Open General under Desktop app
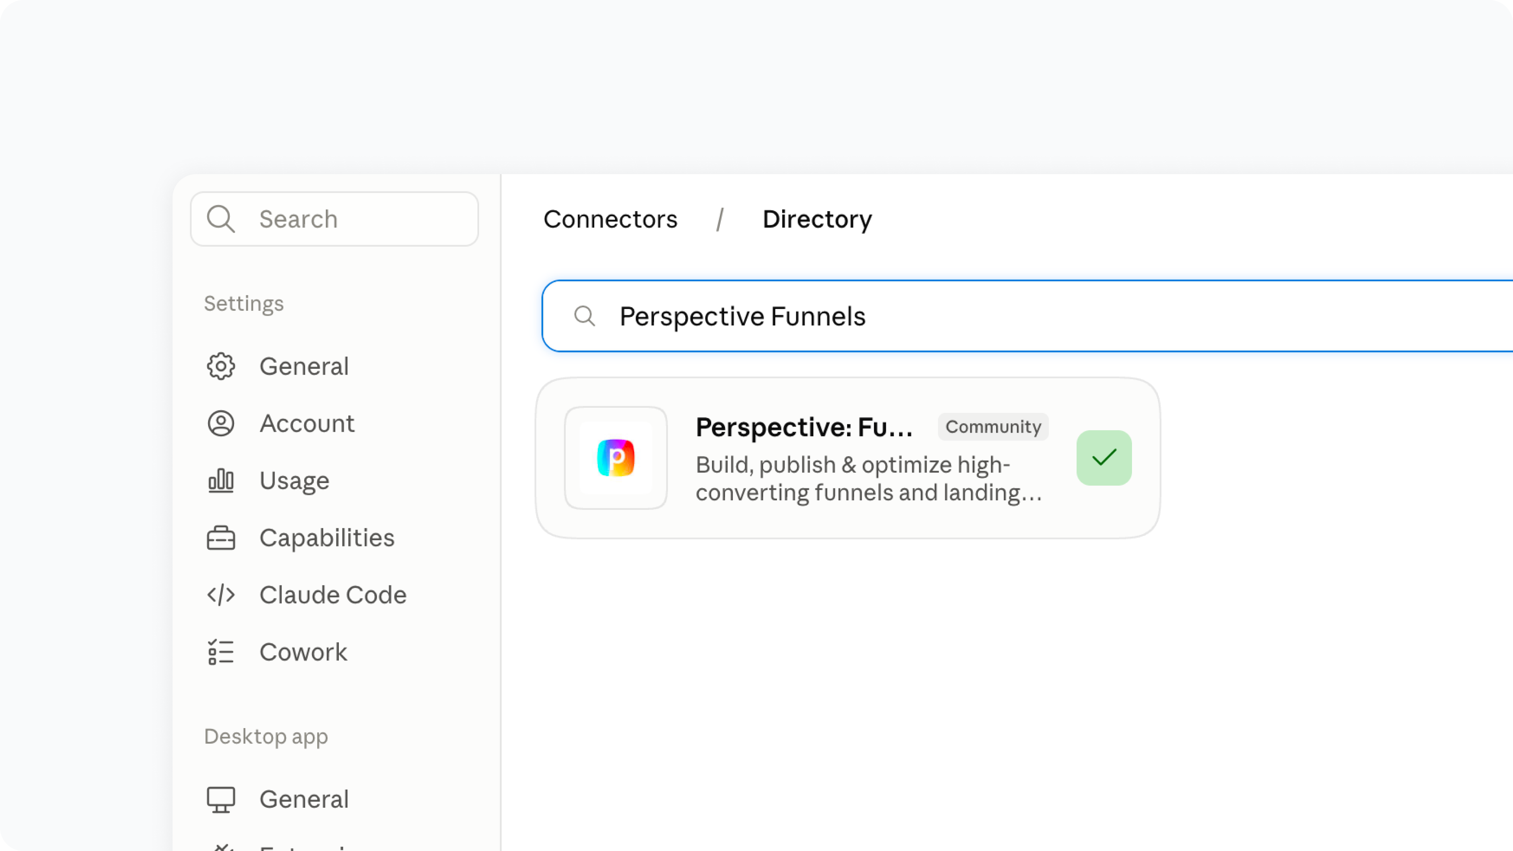The image size is (1513, 851). click(x=304, y=799)
